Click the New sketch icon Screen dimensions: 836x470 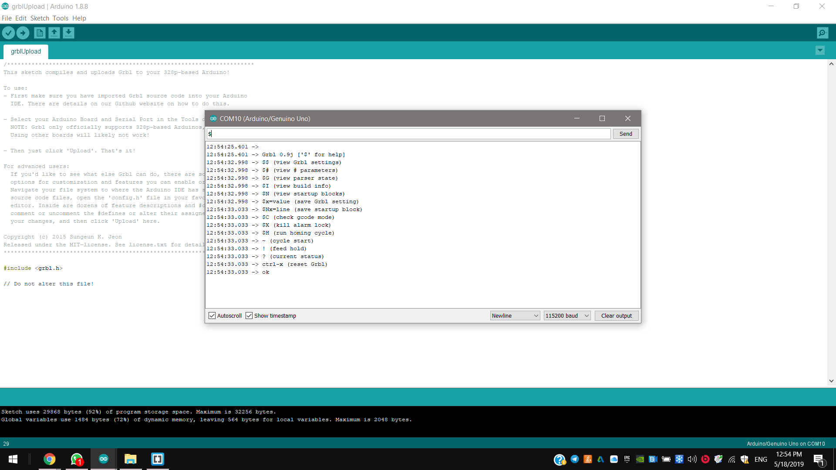[40, 33]
